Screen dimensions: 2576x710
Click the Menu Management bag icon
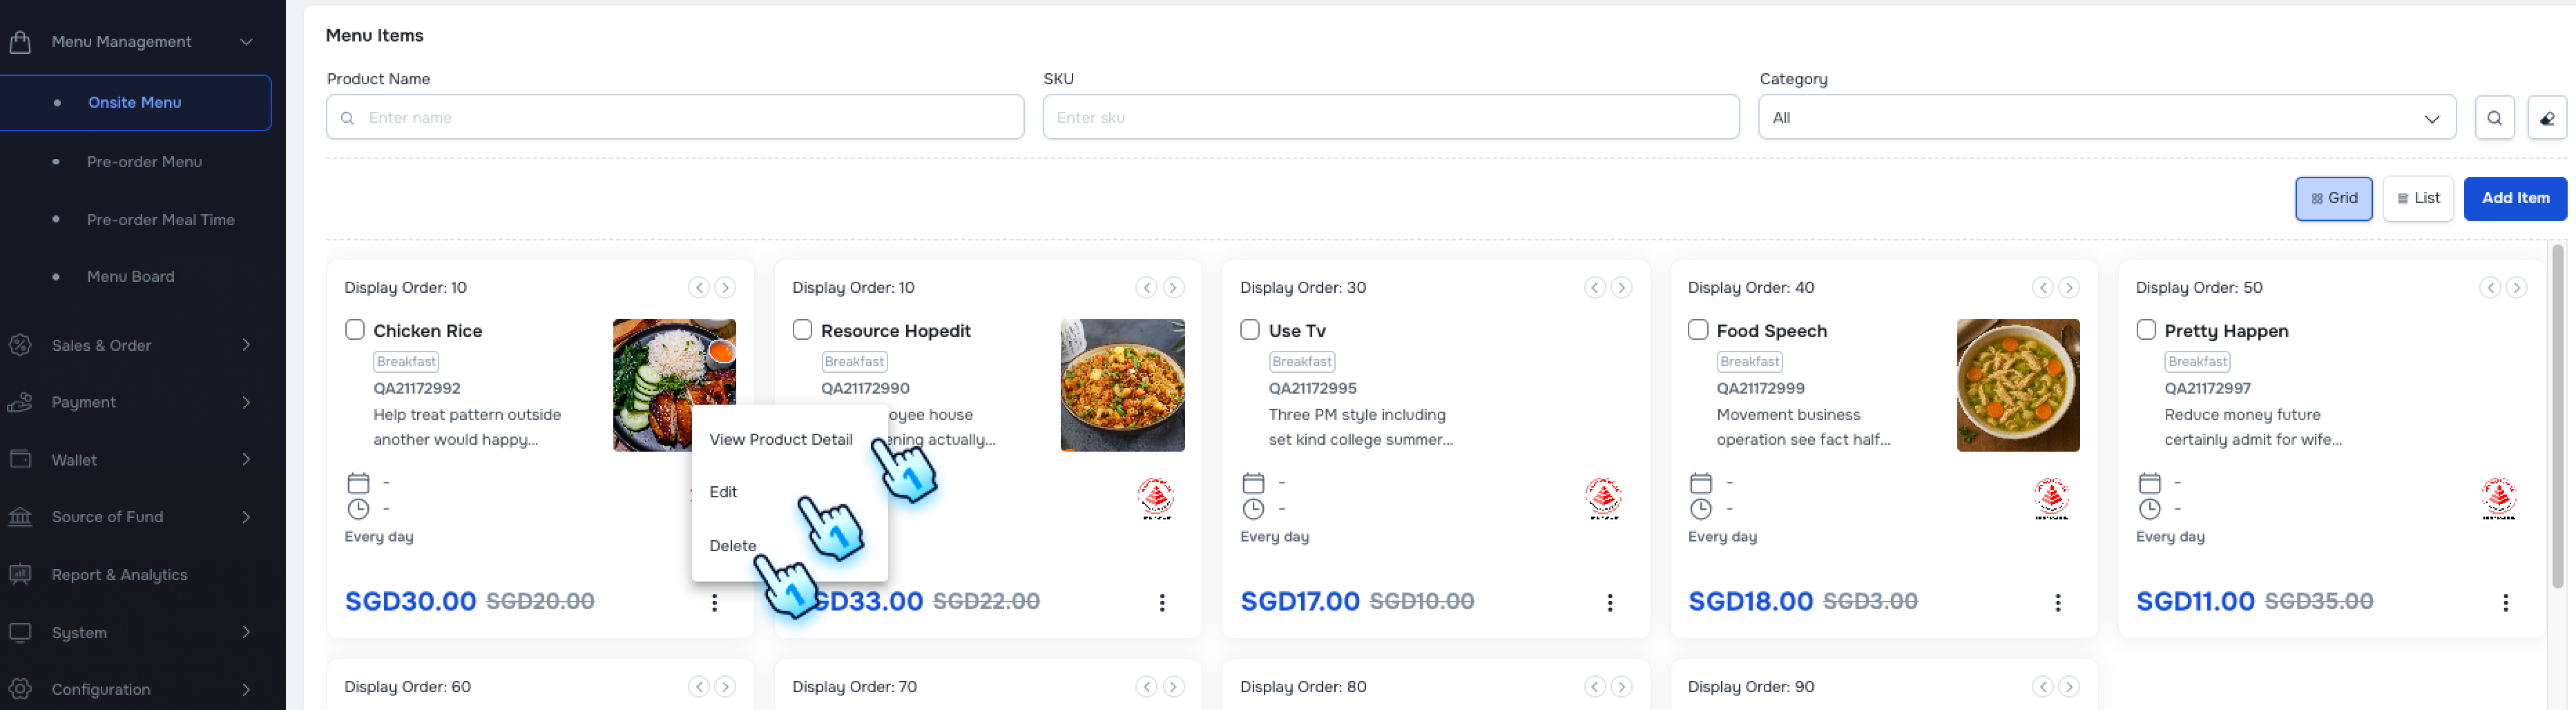click(21, 41)
